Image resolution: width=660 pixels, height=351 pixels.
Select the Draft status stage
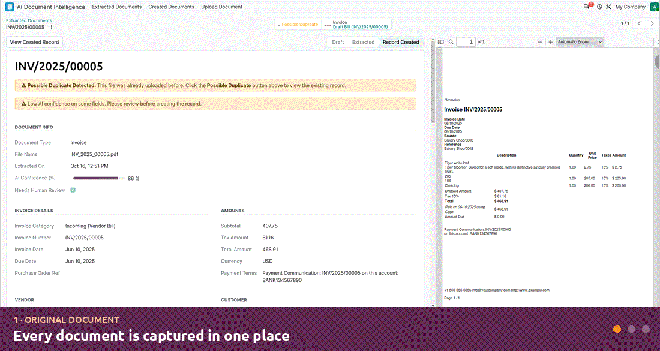[338, 42]
